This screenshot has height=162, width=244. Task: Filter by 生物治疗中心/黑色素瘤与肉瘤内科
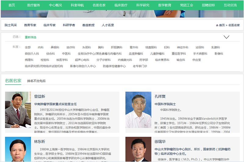pyautogui.click(x=100, y=53)
